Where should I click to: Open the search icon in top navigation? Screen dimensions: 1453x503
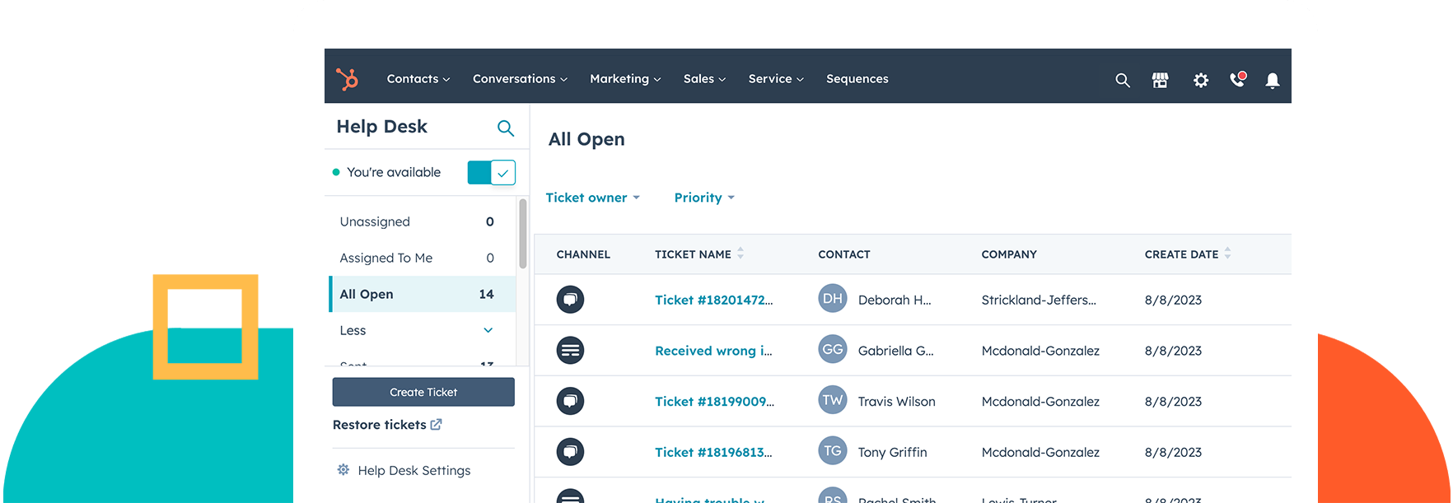pos(1122,80)
